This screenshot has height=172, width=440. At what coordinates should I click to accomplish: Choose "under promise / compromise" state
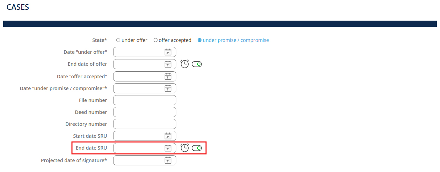coord(200,40)
